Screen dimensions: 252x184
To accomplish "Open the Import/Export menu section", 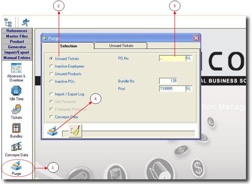I will 17,52.
